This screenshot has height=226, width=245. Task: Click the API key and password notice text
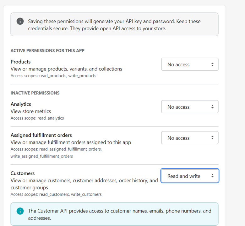(x=114, y=25)
